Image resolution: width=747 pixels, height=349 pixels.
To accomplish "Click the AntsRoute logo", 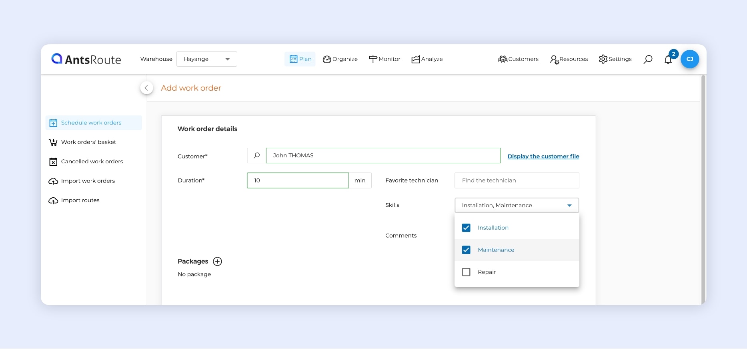I will [86, 59].
